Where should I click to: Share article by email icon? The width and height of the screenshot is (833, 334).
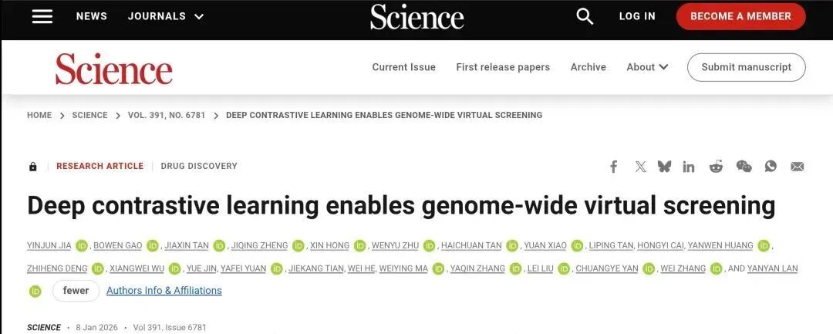tap(798, 167)
